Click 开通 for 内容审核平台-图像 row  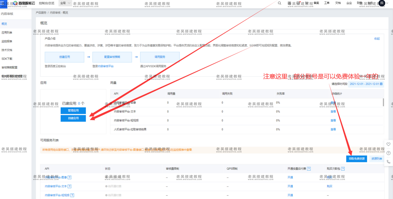(290, 177)
